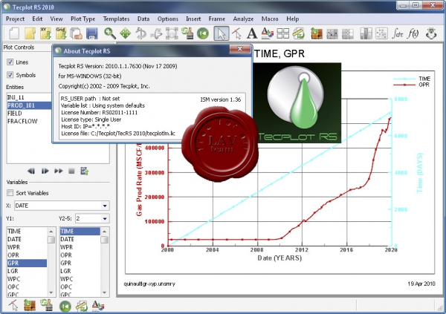This screenshot has height=314, width=446.
Task: Click the Load XY data icon
Action: tap(45, 33)
